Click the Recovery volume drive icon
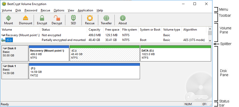Screen dimensions: 239x107 3,35
